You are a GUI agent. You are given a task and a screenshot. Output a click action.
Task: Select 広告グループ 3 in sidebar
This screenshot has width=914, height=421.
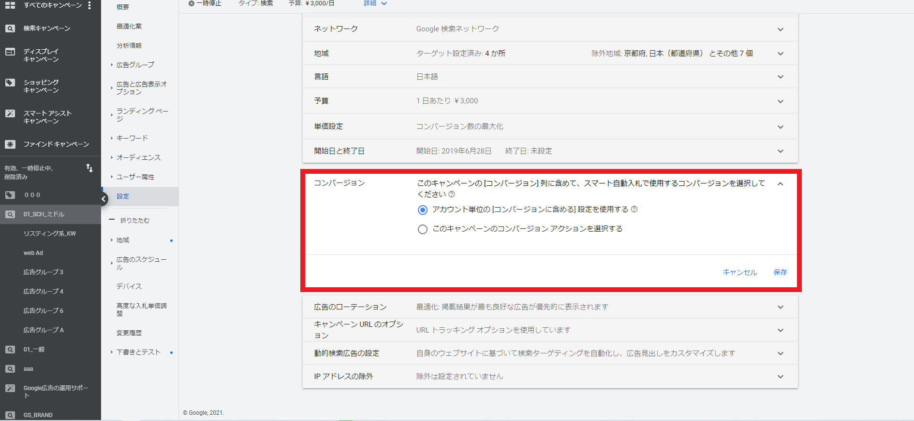tap(44, 272)
